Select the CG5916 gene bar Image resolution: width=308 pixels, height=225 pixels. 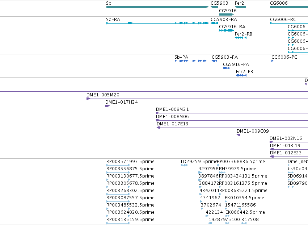pos(226,14)
